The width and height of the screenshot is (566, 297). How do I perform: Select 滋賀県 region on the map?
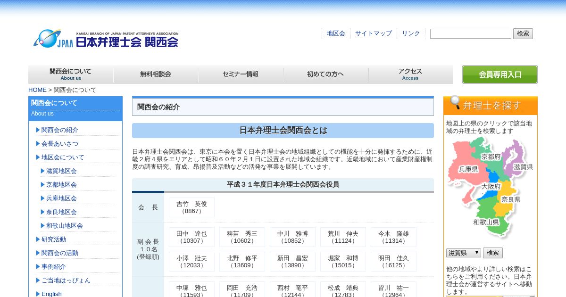point(523,167)
